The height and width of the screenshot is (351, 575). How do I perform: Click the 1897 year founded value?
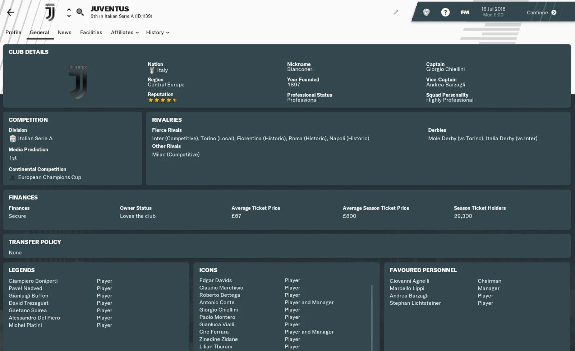[294, 85]
